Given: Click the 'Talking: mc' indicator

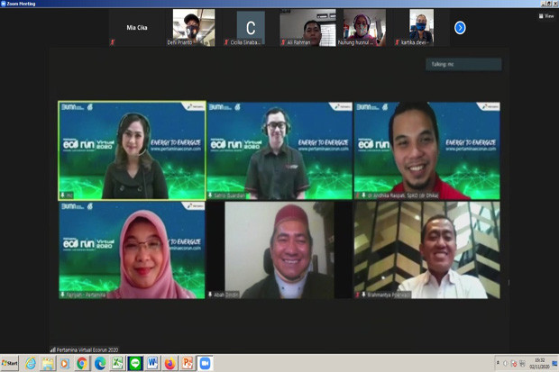Looking at the screenshot, I should coord(463,64).
